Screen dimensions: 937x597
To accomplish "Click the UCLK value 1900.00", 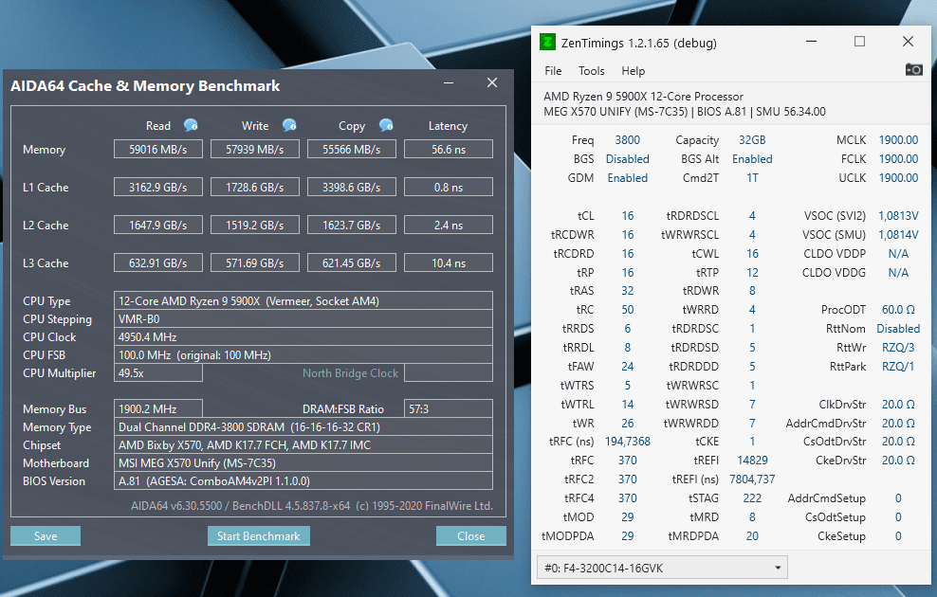I will (x=898, y=178).
